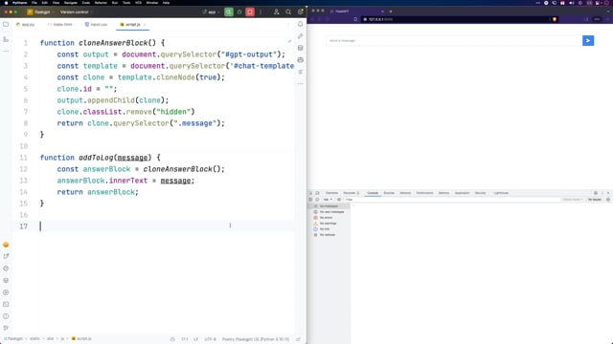Open the app.py editor tab
The height and width of the screenshot is (344, 613).
(26, 24)
